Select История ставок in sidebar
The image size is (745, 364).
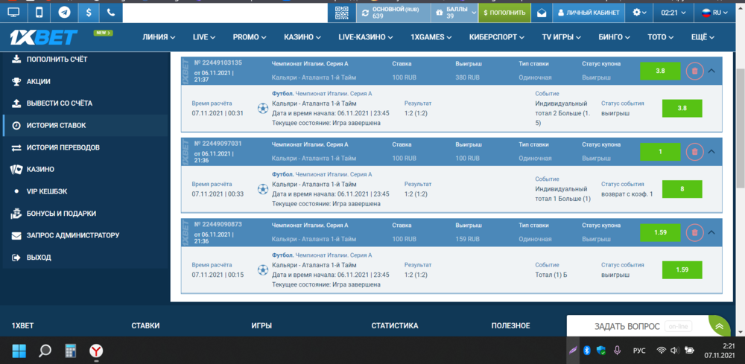pyautogui.click(x=85, y=125)
